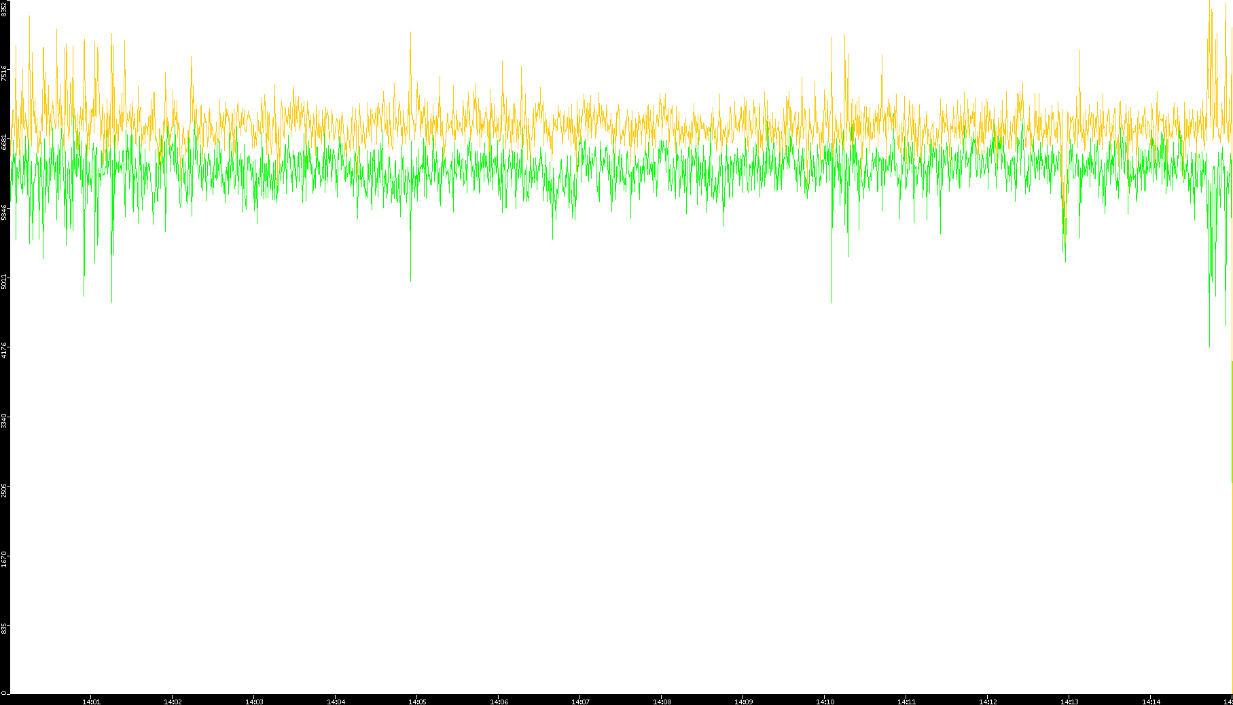Pick the 14:11 time axis label

click(906, 702)
